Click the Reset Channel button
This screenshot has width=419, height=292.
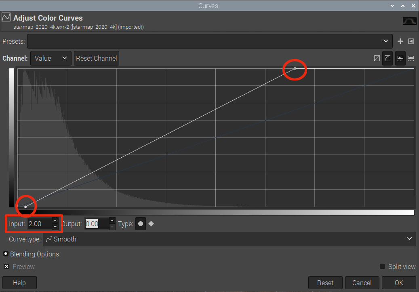[x=97, y=58]
